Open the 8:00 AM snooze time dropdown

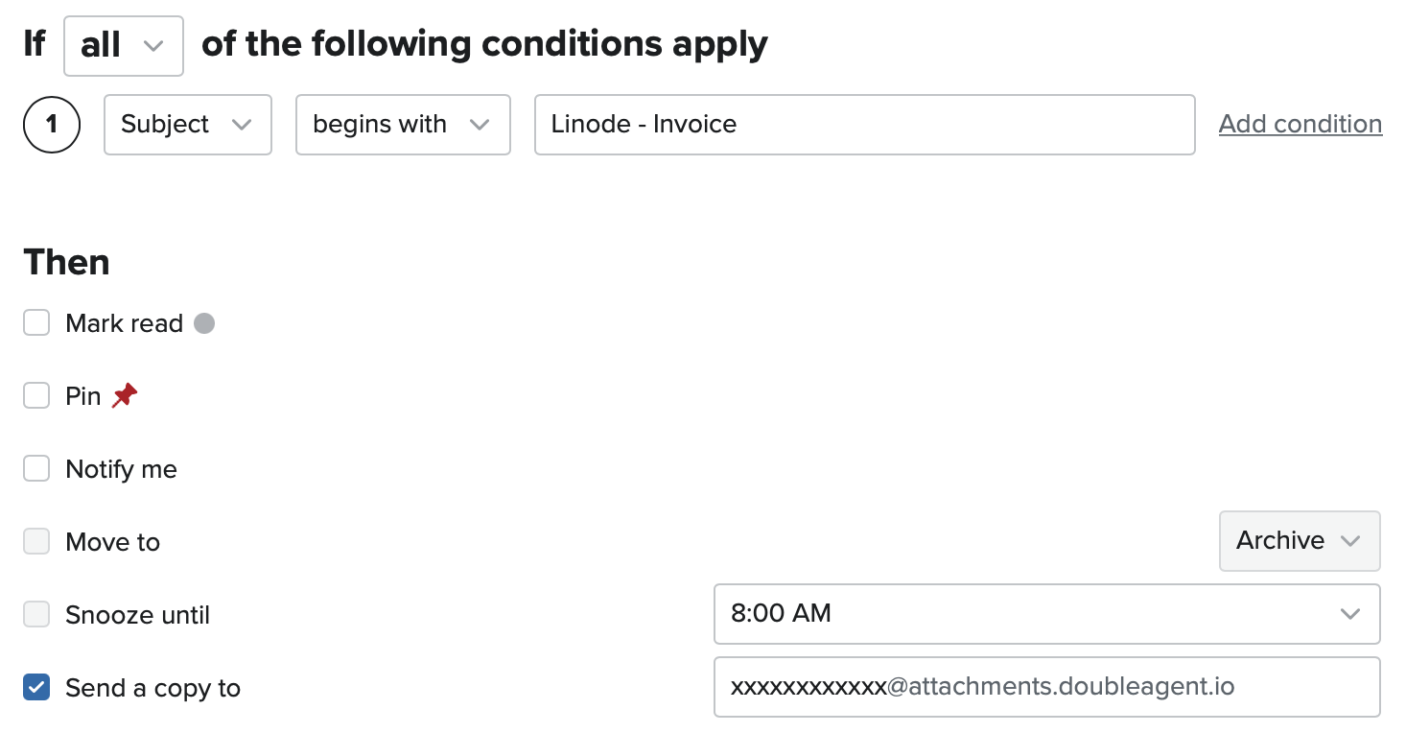coord(1047,614)
